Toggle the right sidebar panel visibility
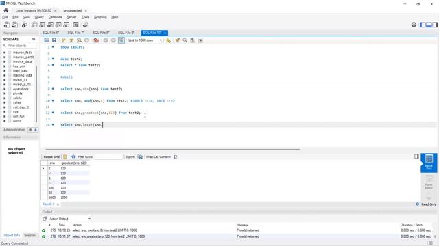The width and height of the screenshot is (439, 246). click(x=435, y=25)
